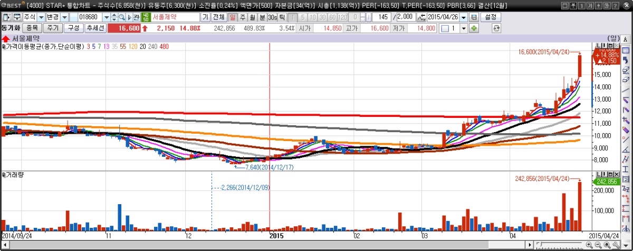Switch chart to daily (일) period

pyautogui.click(x=233, y=17)
